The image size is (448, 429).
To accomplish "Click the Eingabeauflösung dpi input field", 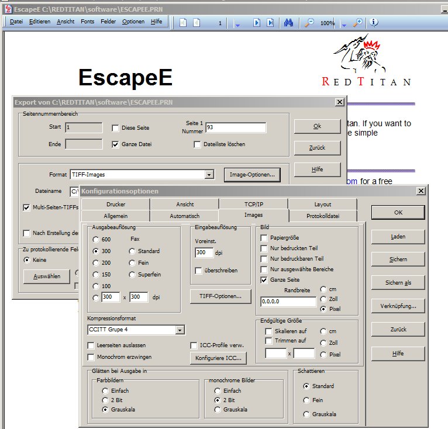I will (x=204, y=252).
